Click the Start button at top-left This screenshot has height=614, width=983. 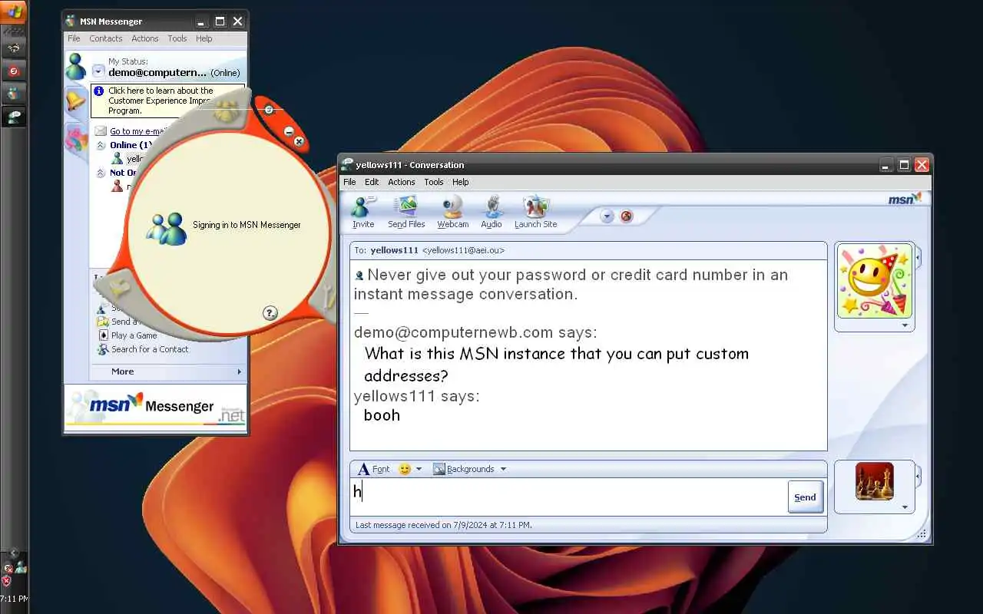[14, 12]
